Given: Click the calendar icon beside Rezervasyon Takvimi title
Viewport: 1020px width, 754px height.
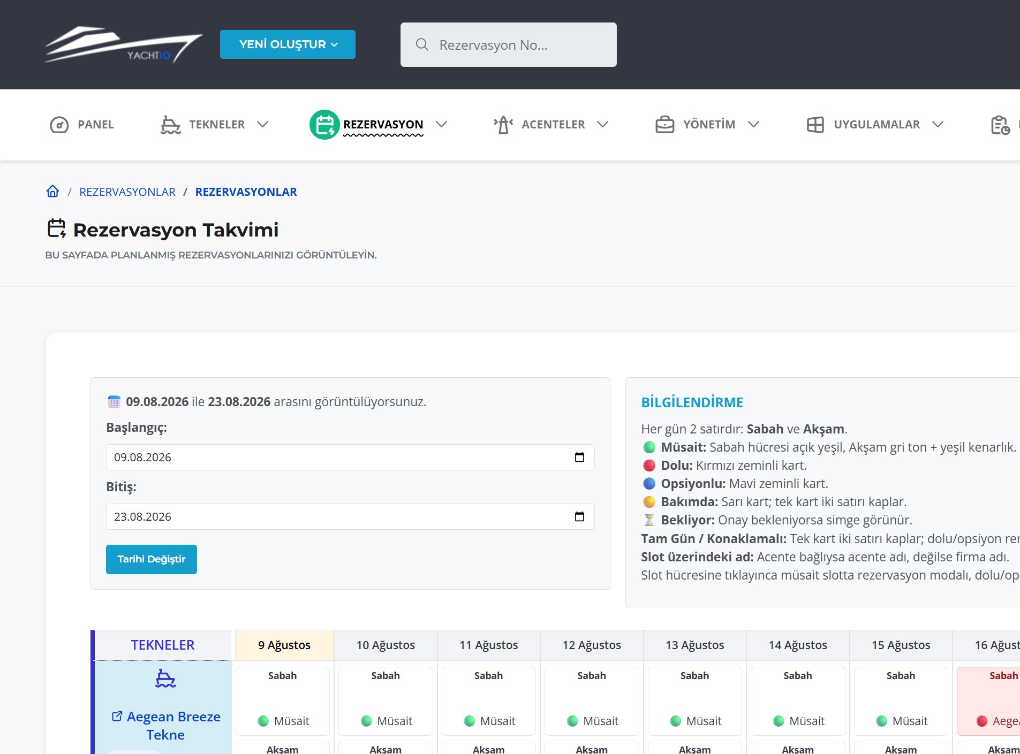Looking at the screenshot, I should point(56,228).
